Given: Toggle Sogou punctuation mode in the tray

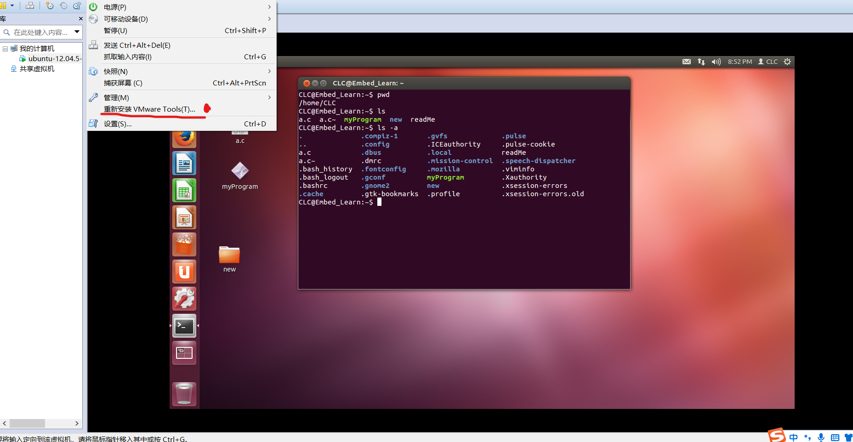Looking at the screenshot, I should (808, 437).
